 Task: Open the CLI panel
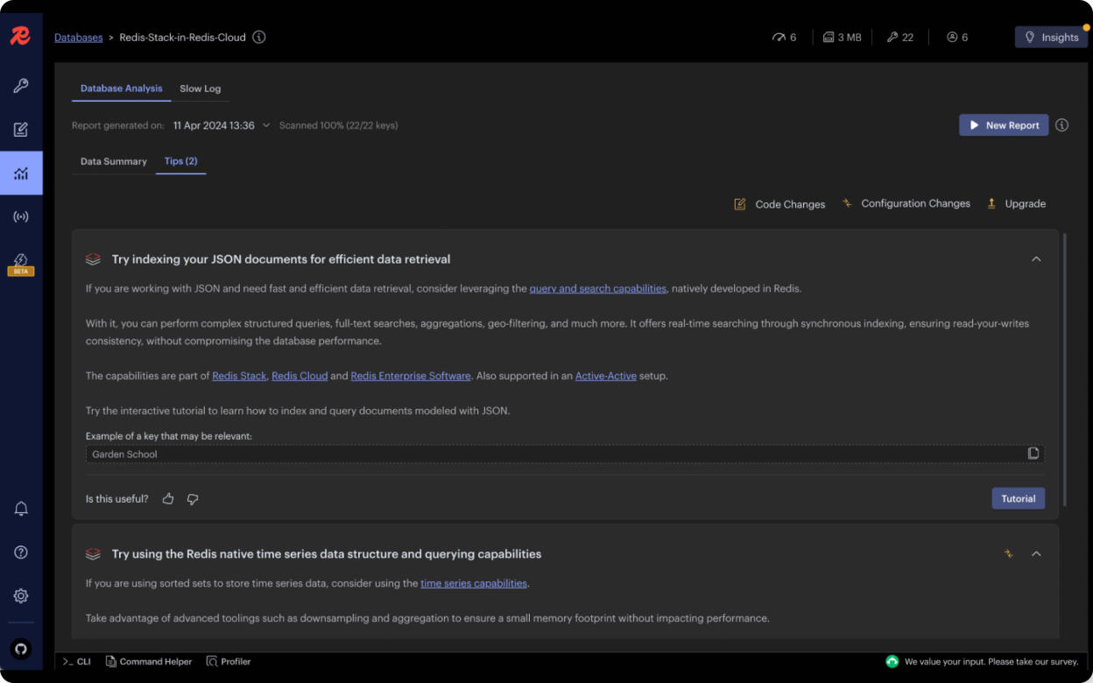[x=76, y=662]
